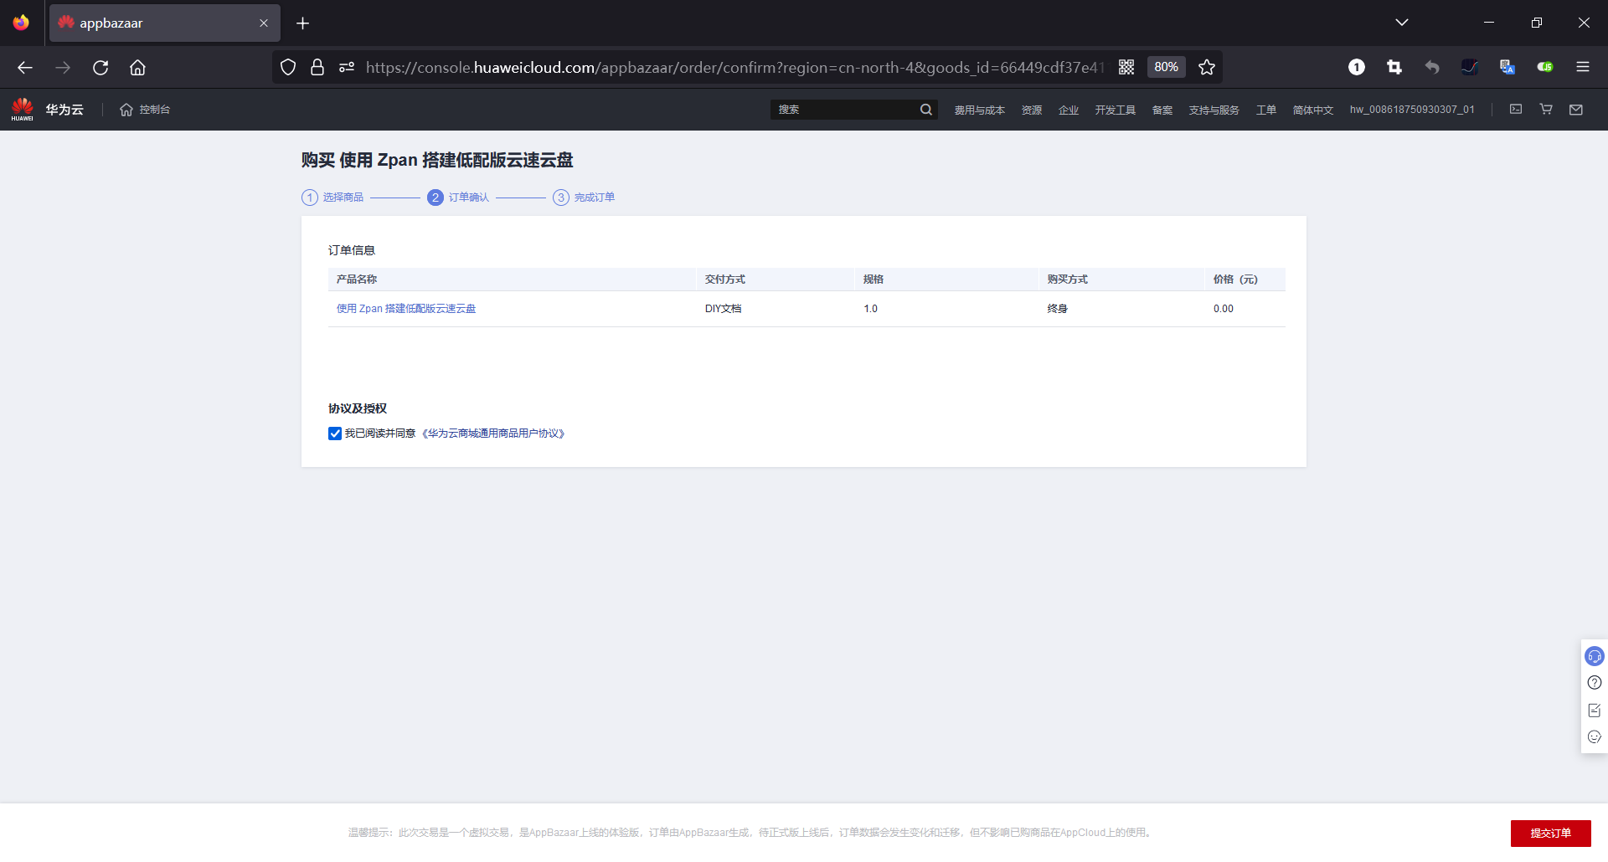Reset the 80% zoom level
The height and width of the screenshot is (862, 1608).
(1166, 67)
